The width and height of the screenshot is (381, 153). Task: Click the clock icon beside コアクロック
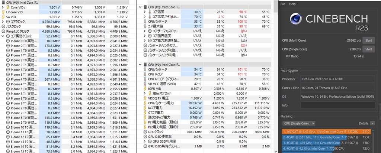[x=8, y=22]
